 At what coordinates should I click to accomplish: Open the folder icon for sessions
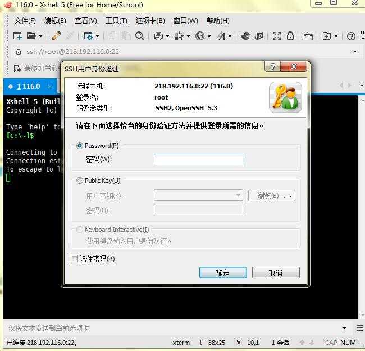pos(31,36)
